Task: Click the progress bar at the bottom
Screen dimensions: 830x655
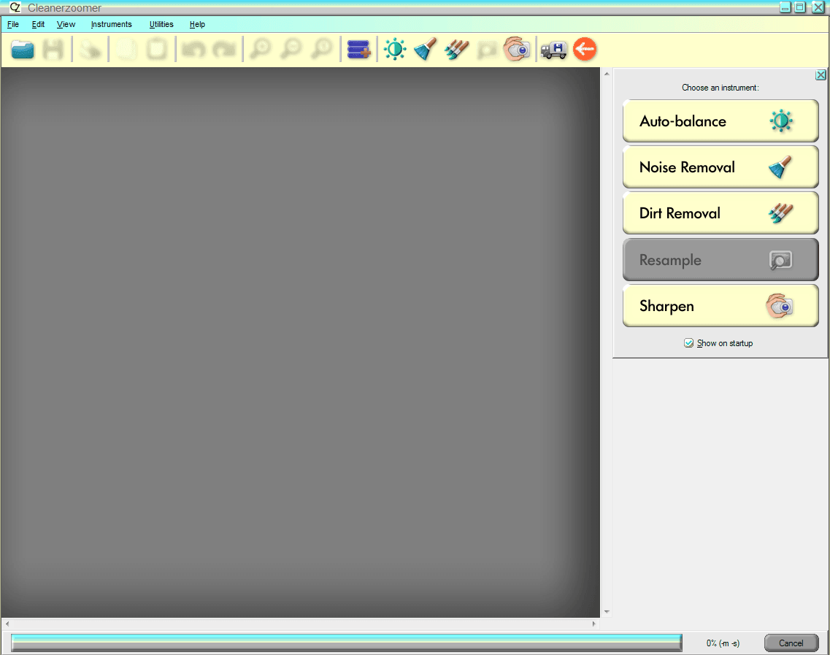Action: tap(346, 643)
